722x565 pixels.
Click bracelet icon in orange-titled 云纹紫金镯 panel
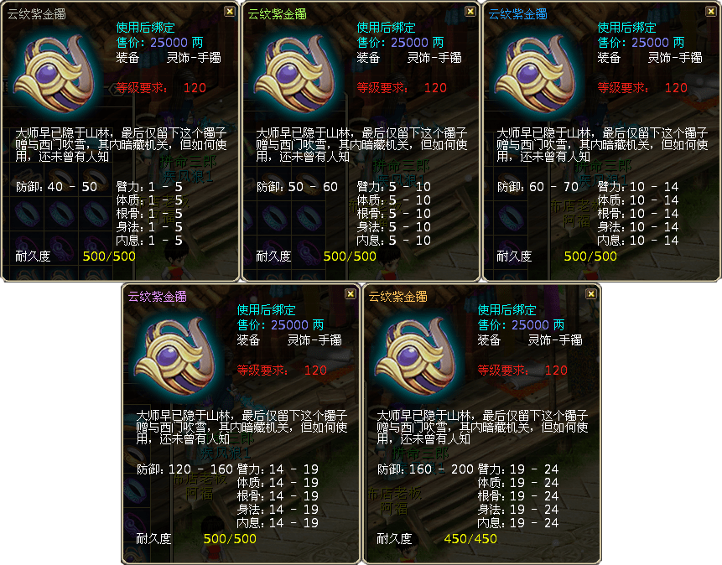416,357
